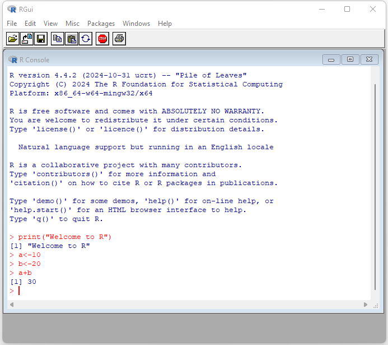388x345 pixels.
Task: Click the Load workspace toolbar icon
Action: pyautogui.click(x=27, y=39)
